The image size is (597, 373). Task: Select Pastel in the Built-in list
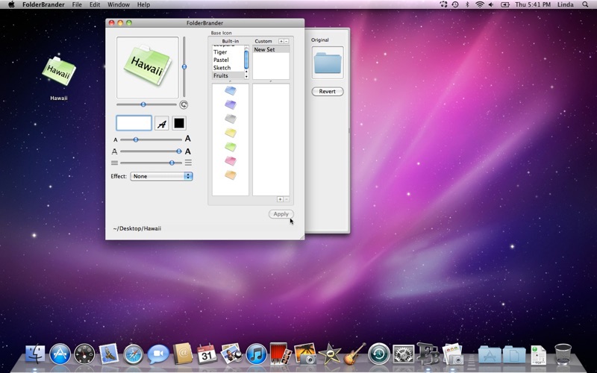tap(221, 60)
